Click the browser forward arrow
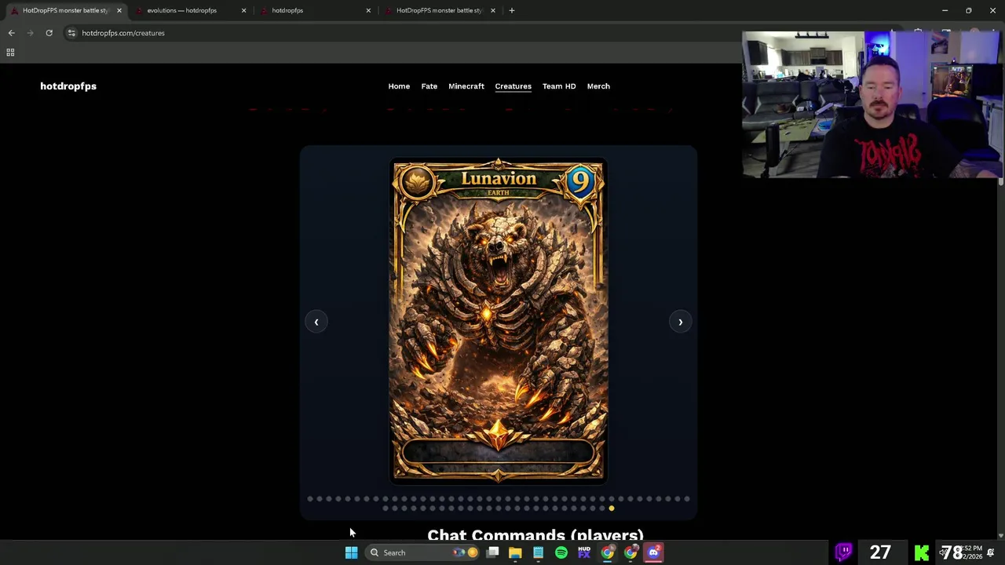 point(30,33)
